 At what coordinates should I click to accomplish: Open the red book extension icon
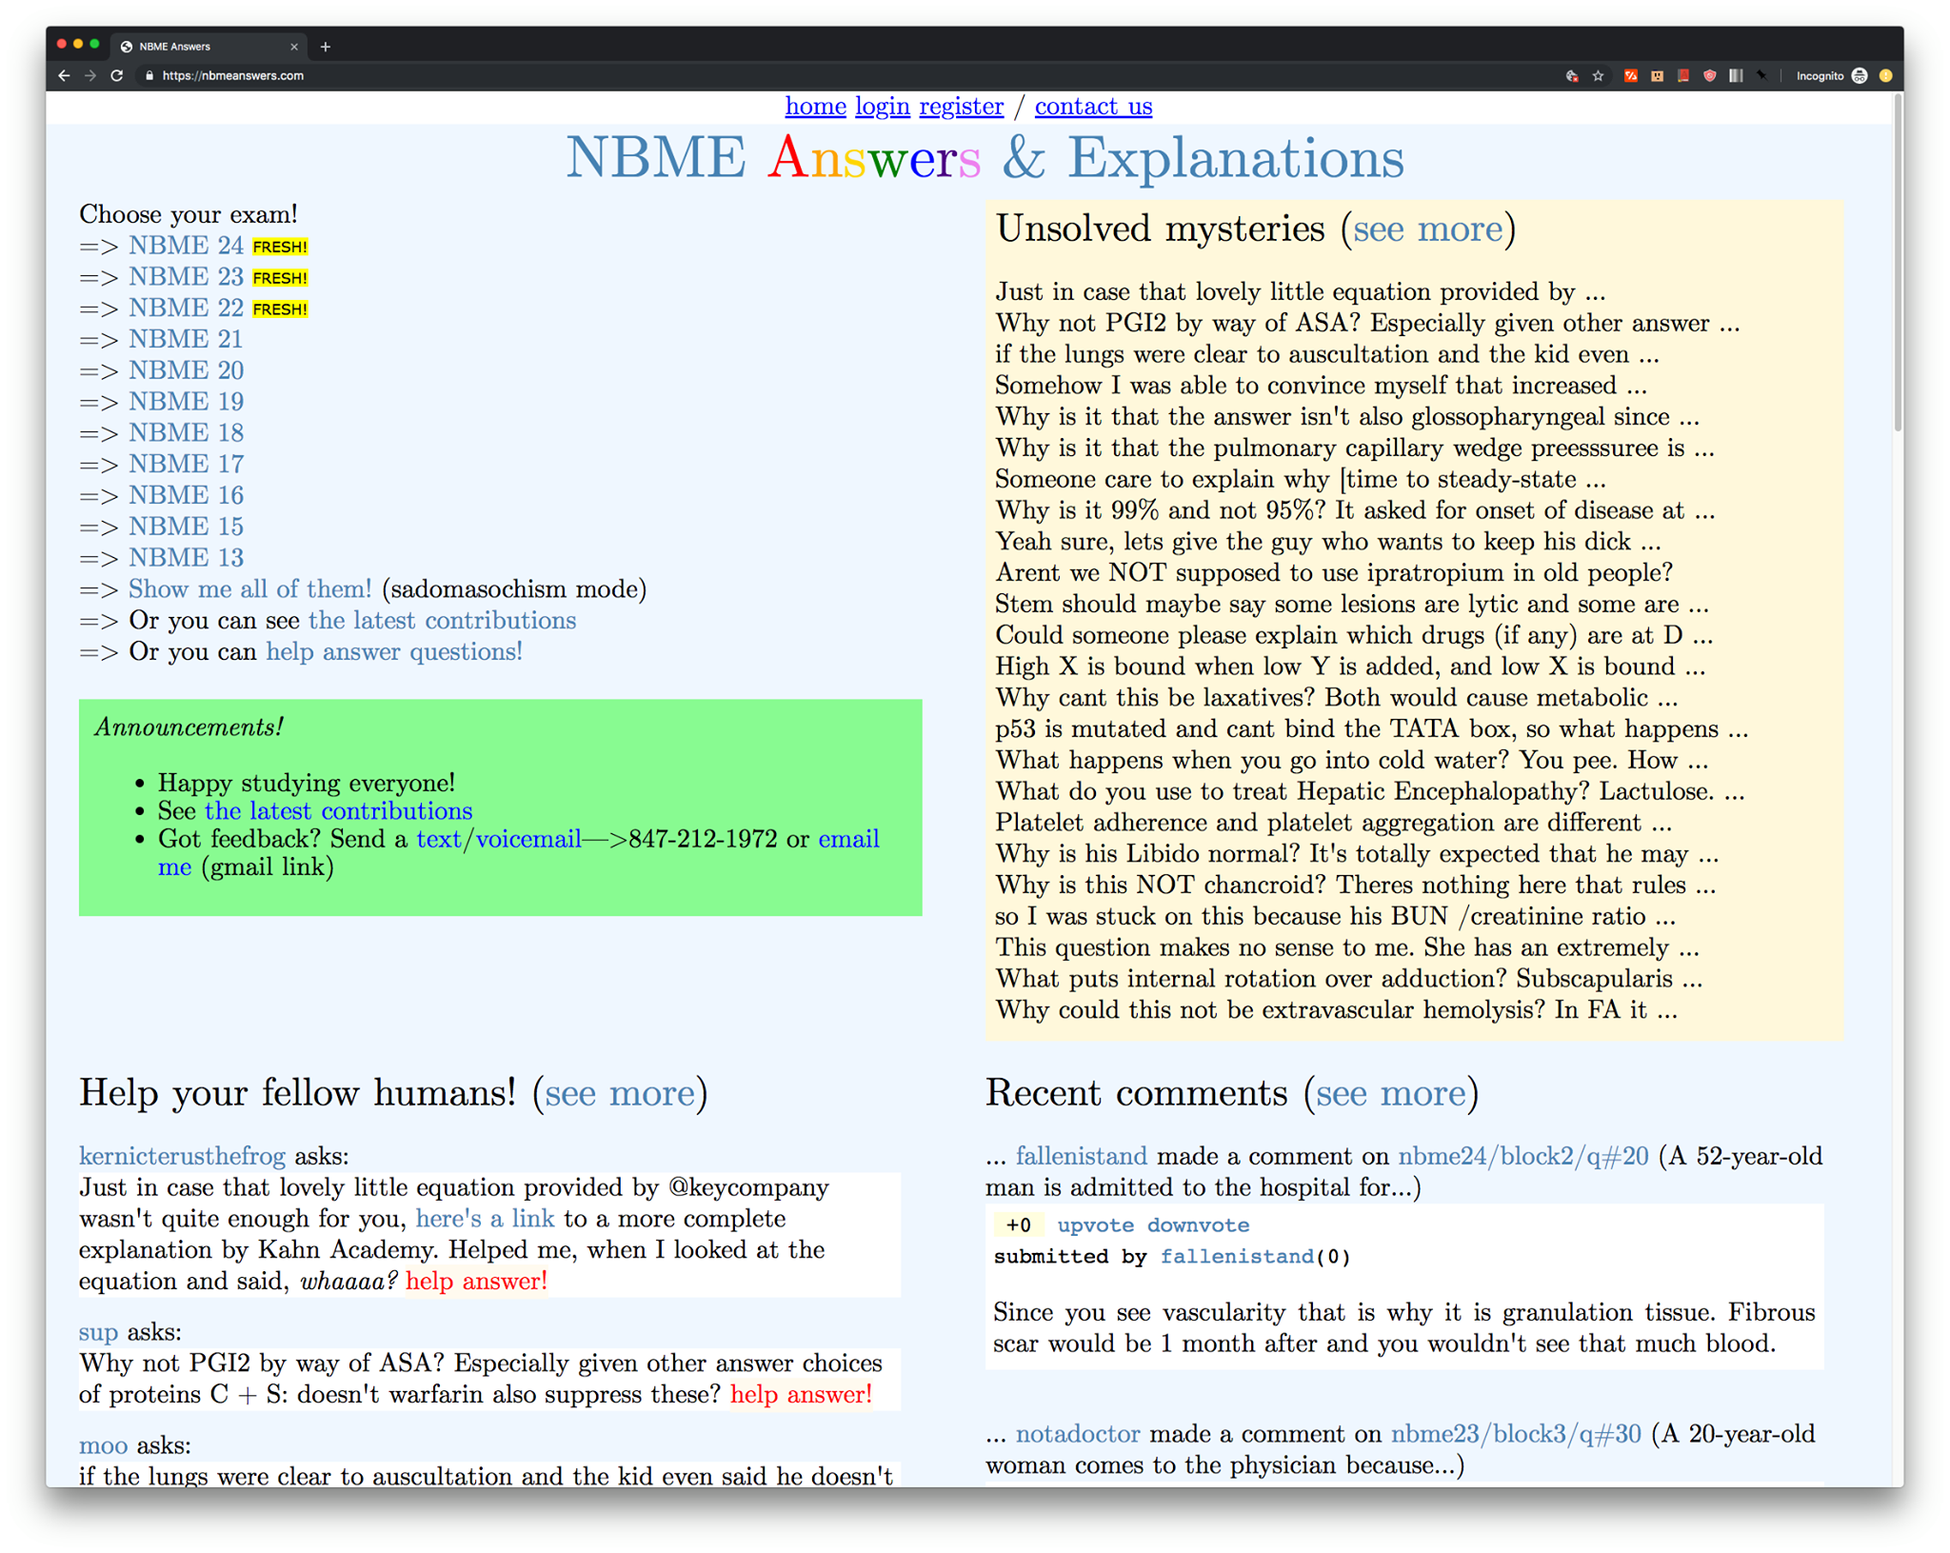(x=1683, y=76)
